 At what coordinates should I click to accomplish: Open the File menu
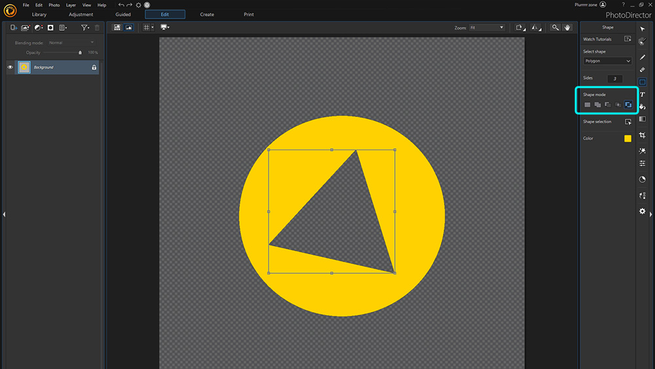(x=26, y=5)
